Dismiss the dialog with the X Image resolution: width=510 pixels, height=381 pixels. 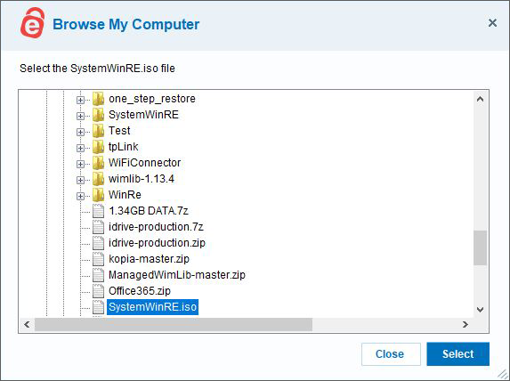point(492,23)
